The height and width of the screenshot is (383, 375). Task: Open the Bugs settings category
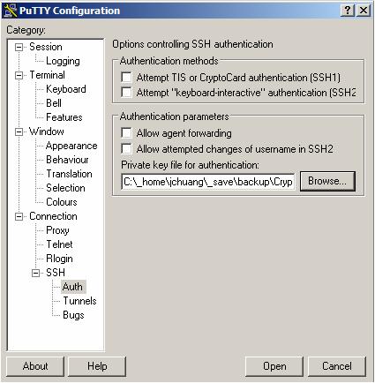click(x=73, y=315)
